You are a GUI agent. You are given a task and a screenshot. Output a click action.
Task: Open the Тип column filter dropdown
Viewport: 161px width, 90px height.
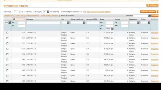[x=65, y=22]
